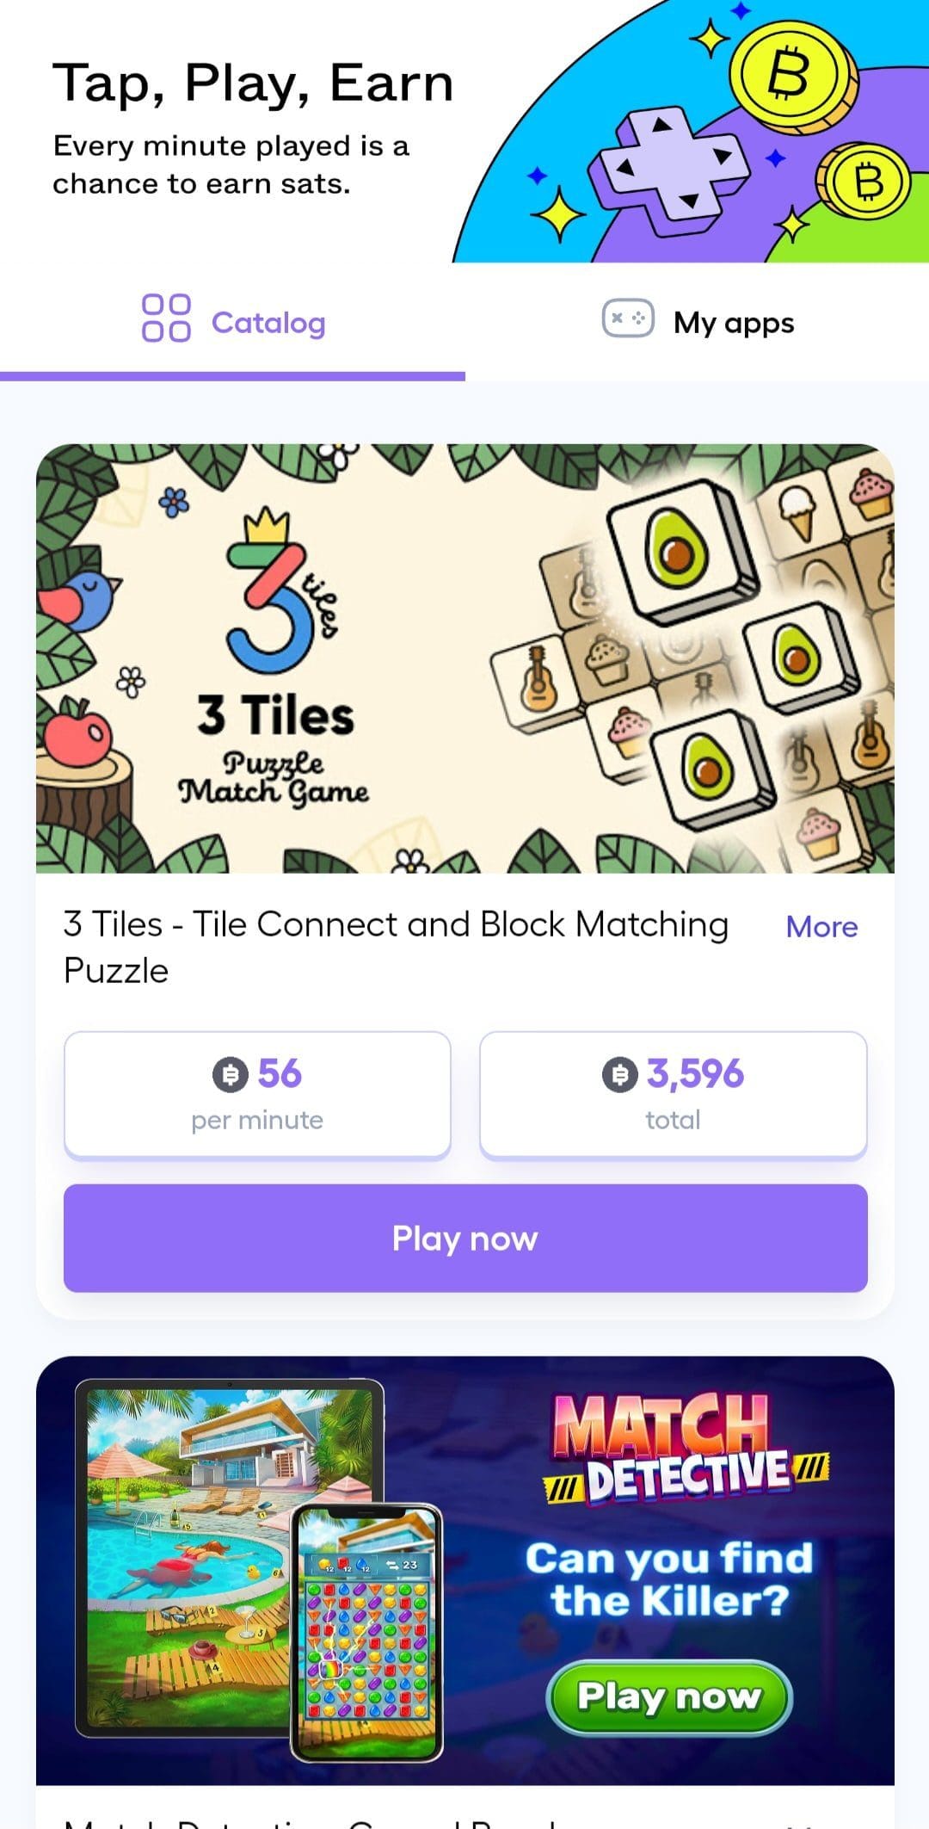Tap the small Bitcoin coin on green hill
The height and width of the screenshot is (1829, 929).
[x=864, y=182]
